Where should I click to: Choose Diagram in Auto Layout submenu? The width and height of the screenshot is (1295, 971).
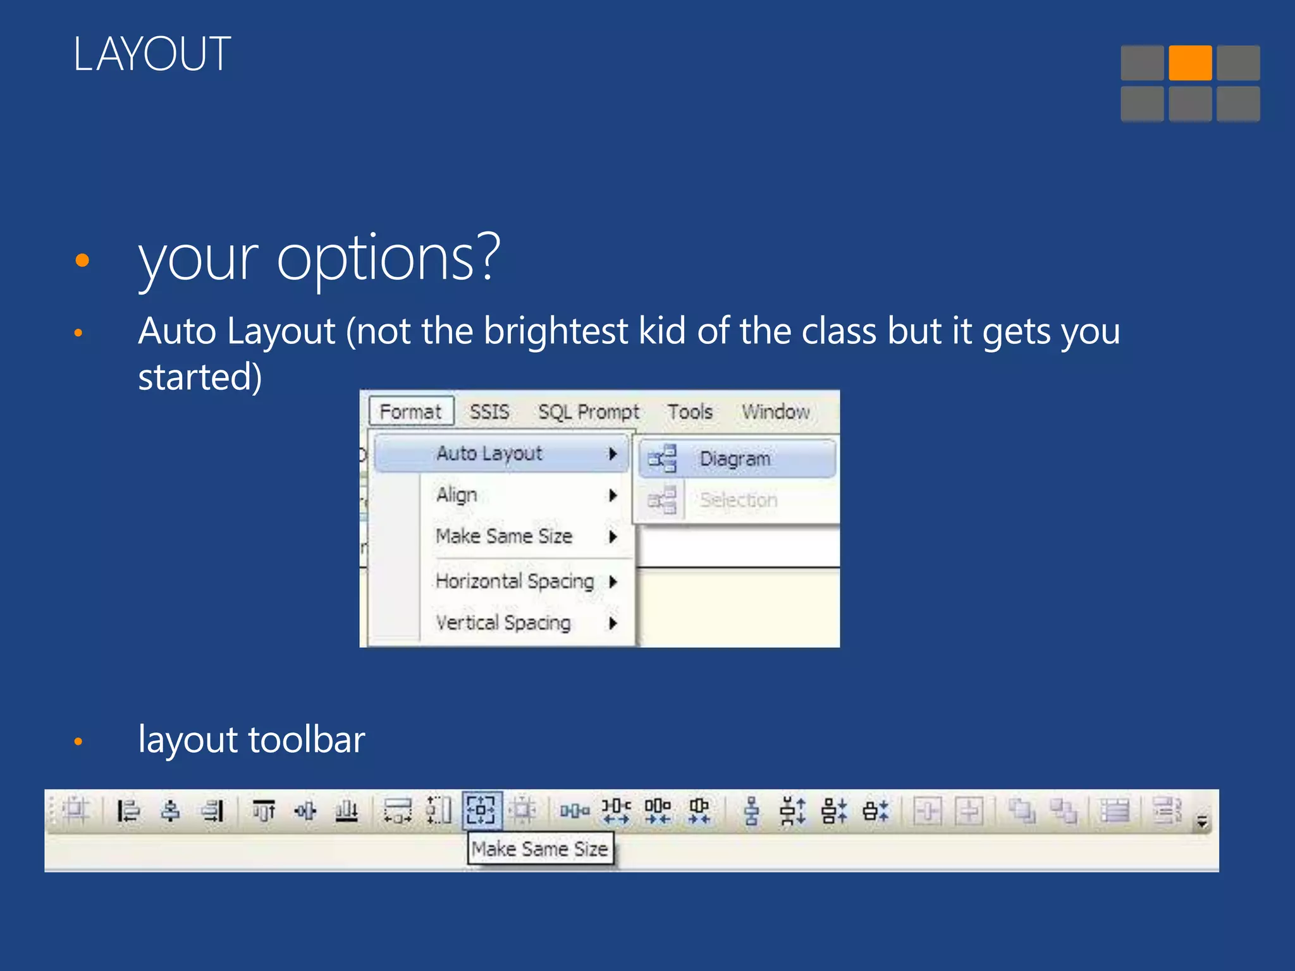pyautogui.click(x=737, y=458)
